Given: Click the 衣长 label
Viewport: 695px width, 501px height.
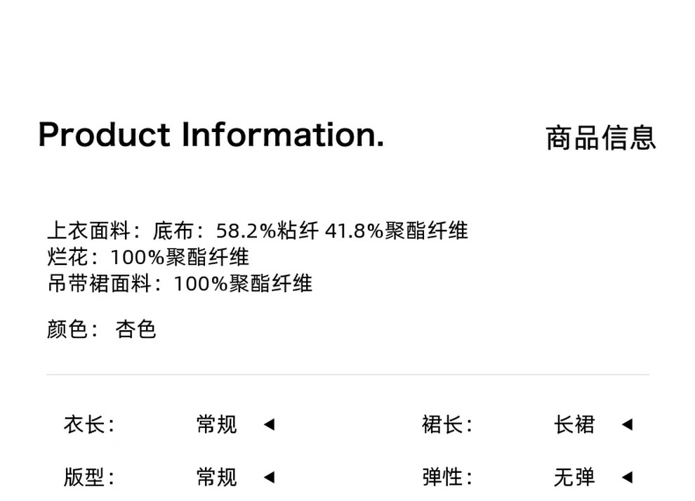Looking at the screenshot, I should 88,424.
